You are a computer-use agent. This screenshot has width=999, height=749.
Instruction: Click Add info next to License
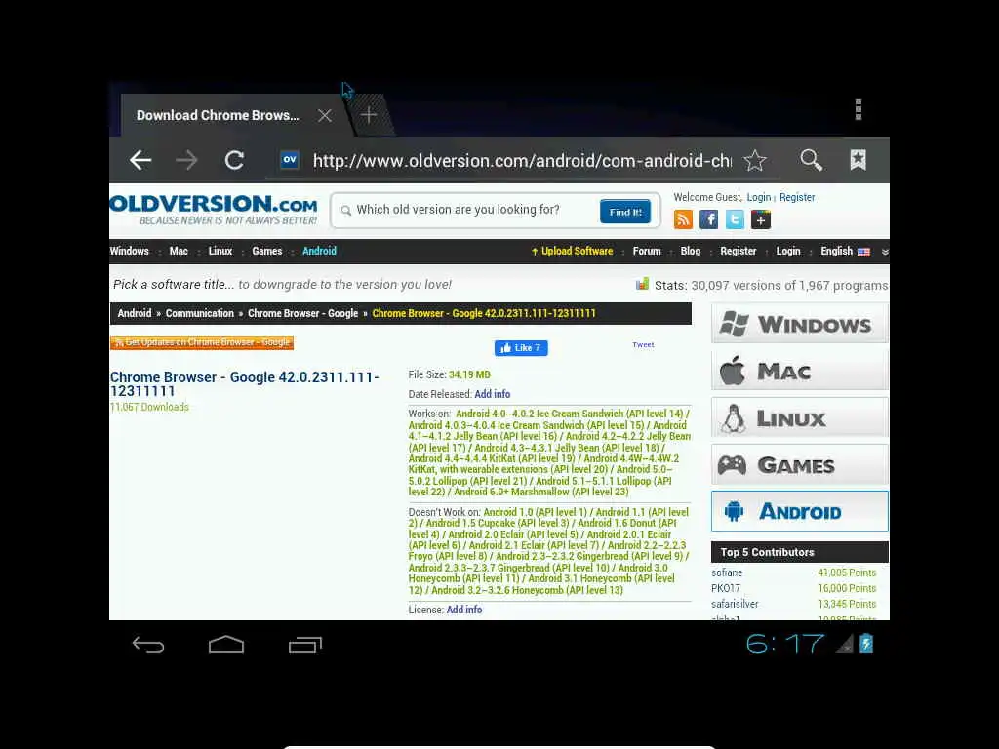pyautogui.click(x=464, y=610)
